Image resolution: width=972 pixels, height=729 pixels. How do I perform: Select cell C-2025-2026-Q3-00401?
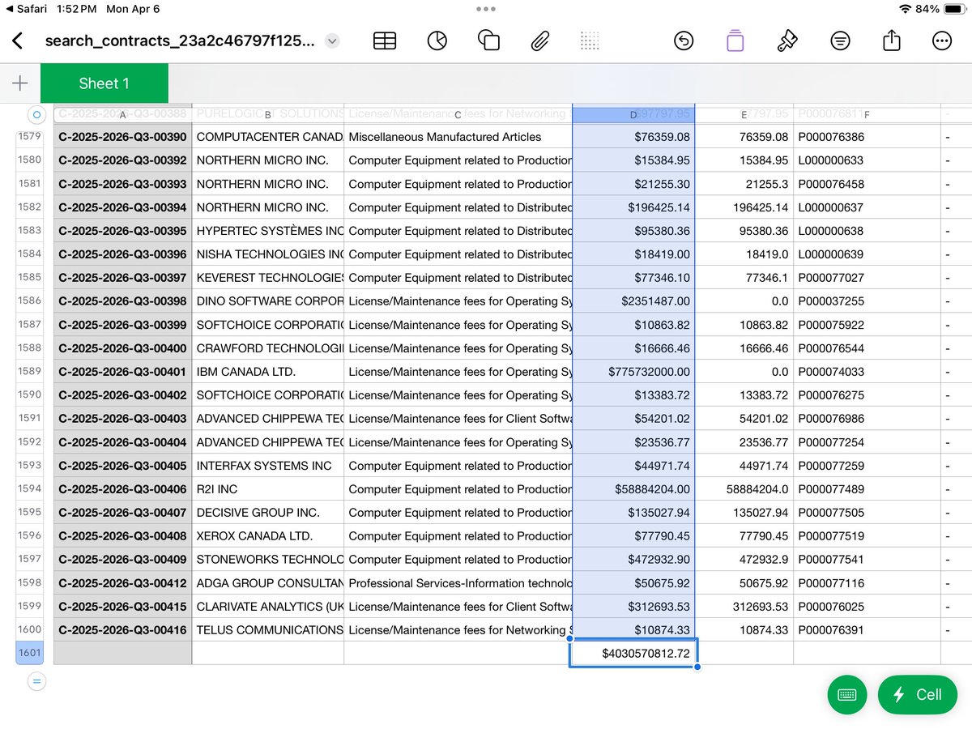[x=122, y=372]
